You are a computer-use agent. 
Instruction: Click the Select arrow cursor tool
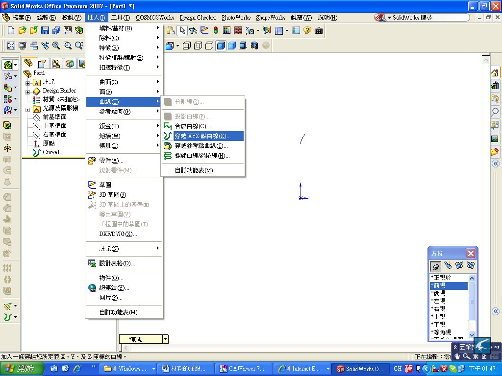coord(182,30)
